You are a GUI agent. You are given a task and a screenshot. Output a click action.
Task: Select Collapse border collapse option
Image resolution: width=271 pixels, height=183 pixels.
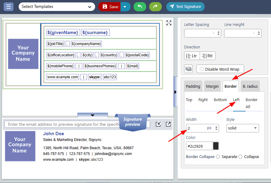pos(240,157)
